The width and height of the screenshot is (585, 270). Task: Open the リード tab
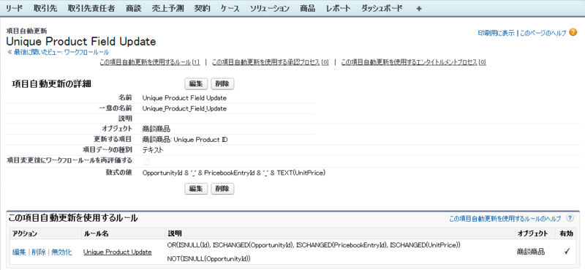coord(14,8)
